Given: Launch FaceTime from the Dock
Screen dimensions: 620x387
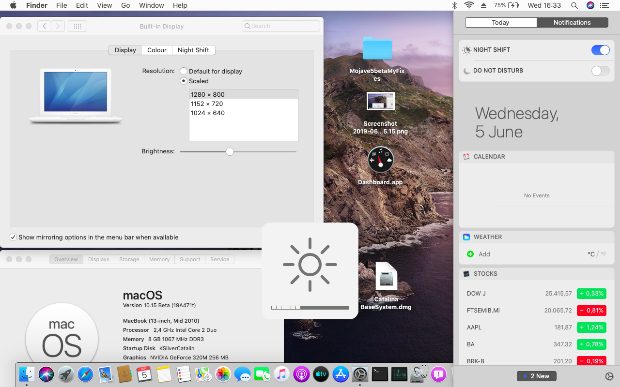Looking at the screenshot, I should 262,374.
